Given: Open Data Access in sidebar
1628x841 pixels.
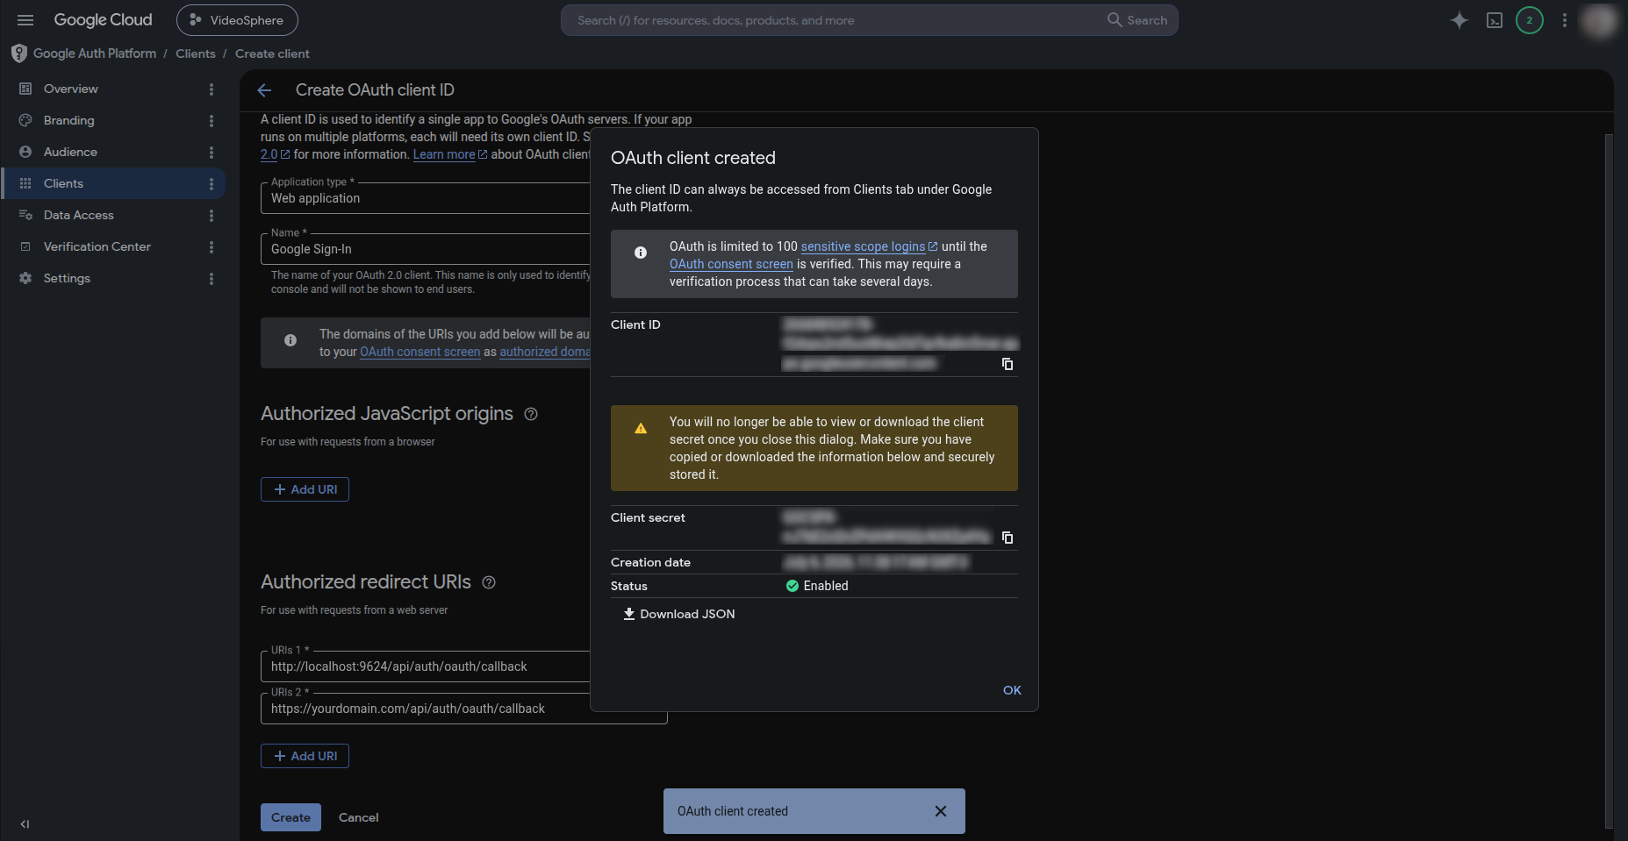Looking at the screenshot, I should click(78, 215).
